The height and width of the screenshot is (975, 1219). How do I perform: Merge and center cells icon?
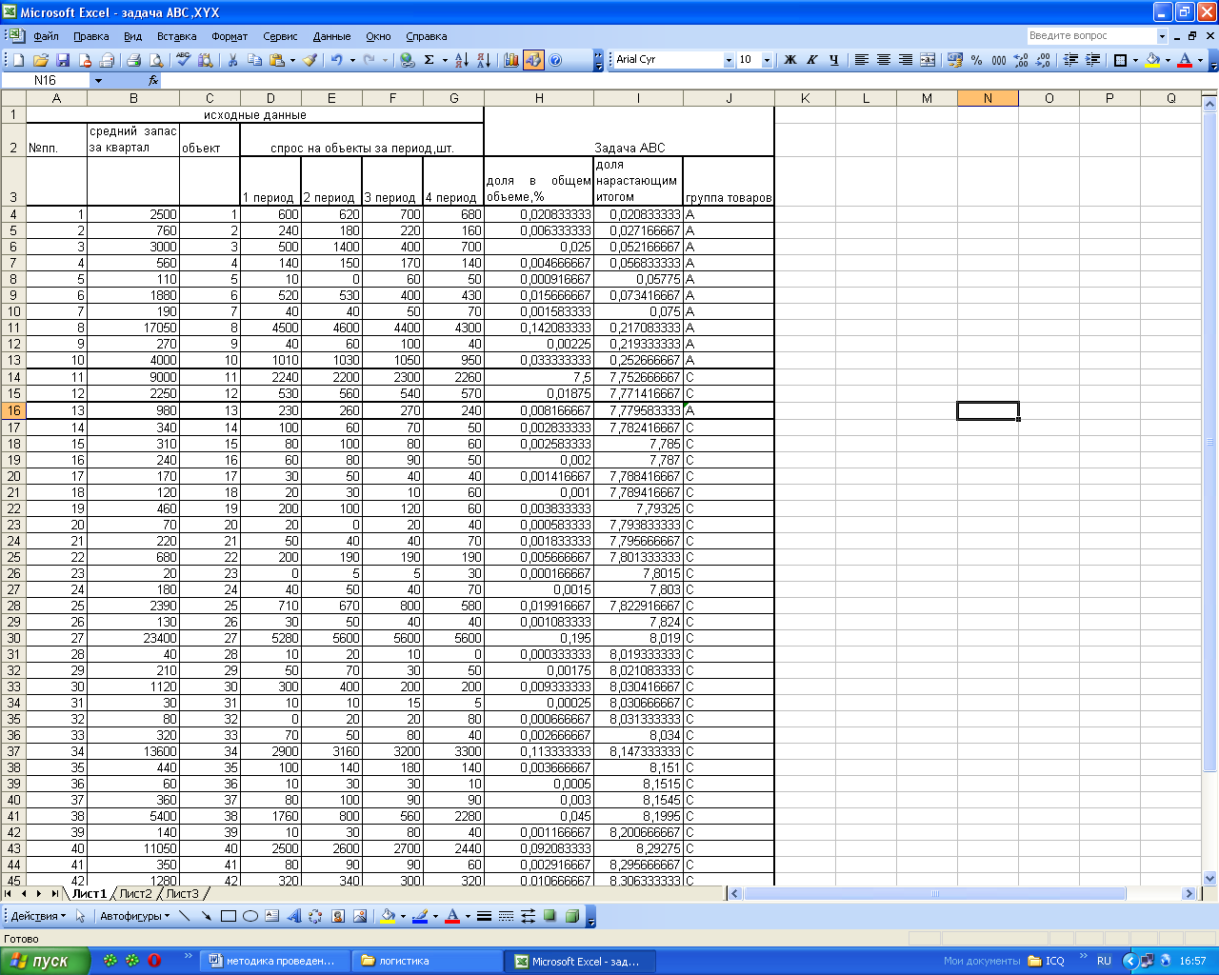(x=928, y=60)
